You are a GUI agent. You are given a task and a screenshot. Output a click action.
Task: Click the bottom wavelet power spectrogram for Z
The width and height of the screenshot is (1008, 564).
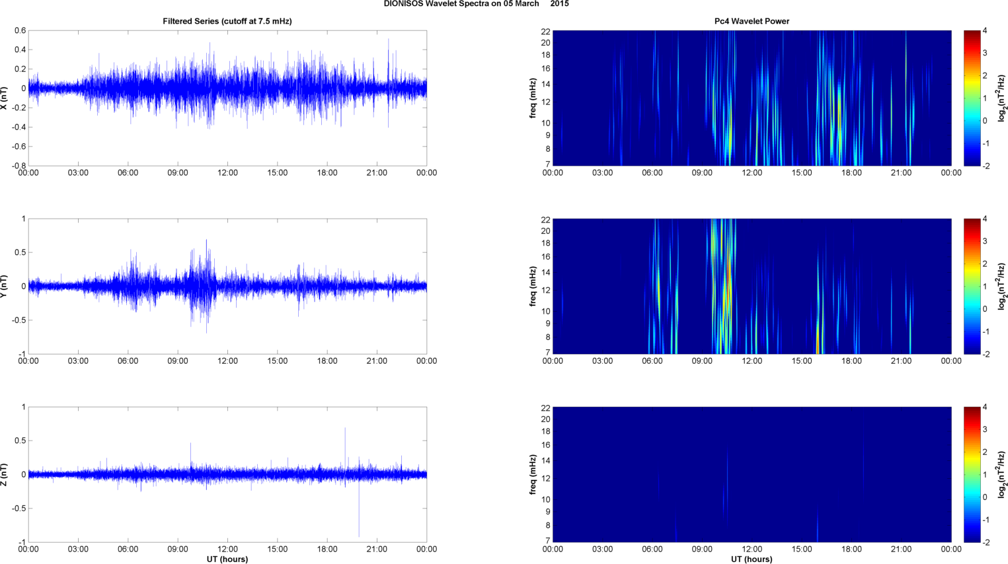[x=752, y=474]
